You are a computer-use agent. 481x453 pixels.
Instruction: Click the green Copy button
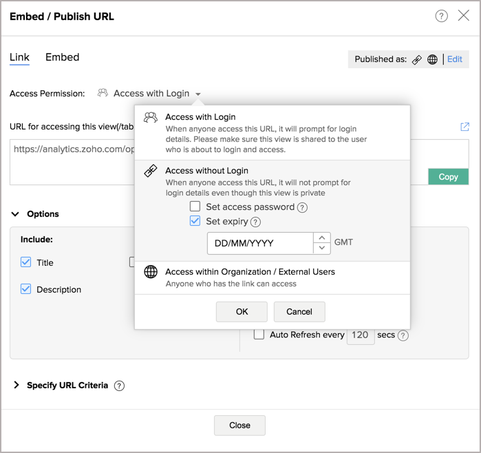point(448,177)
